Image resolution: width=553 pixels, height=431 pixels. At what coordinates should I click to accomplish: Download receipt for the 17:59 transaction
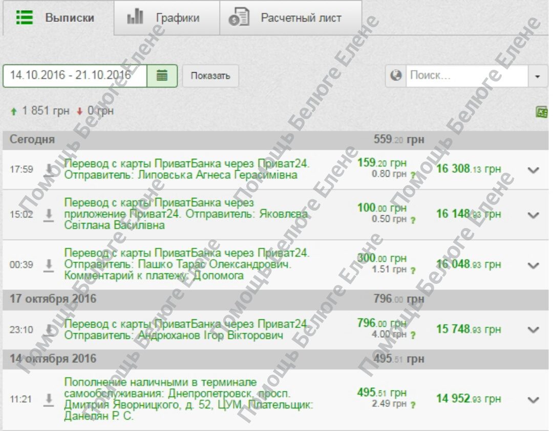click(49, 170)
